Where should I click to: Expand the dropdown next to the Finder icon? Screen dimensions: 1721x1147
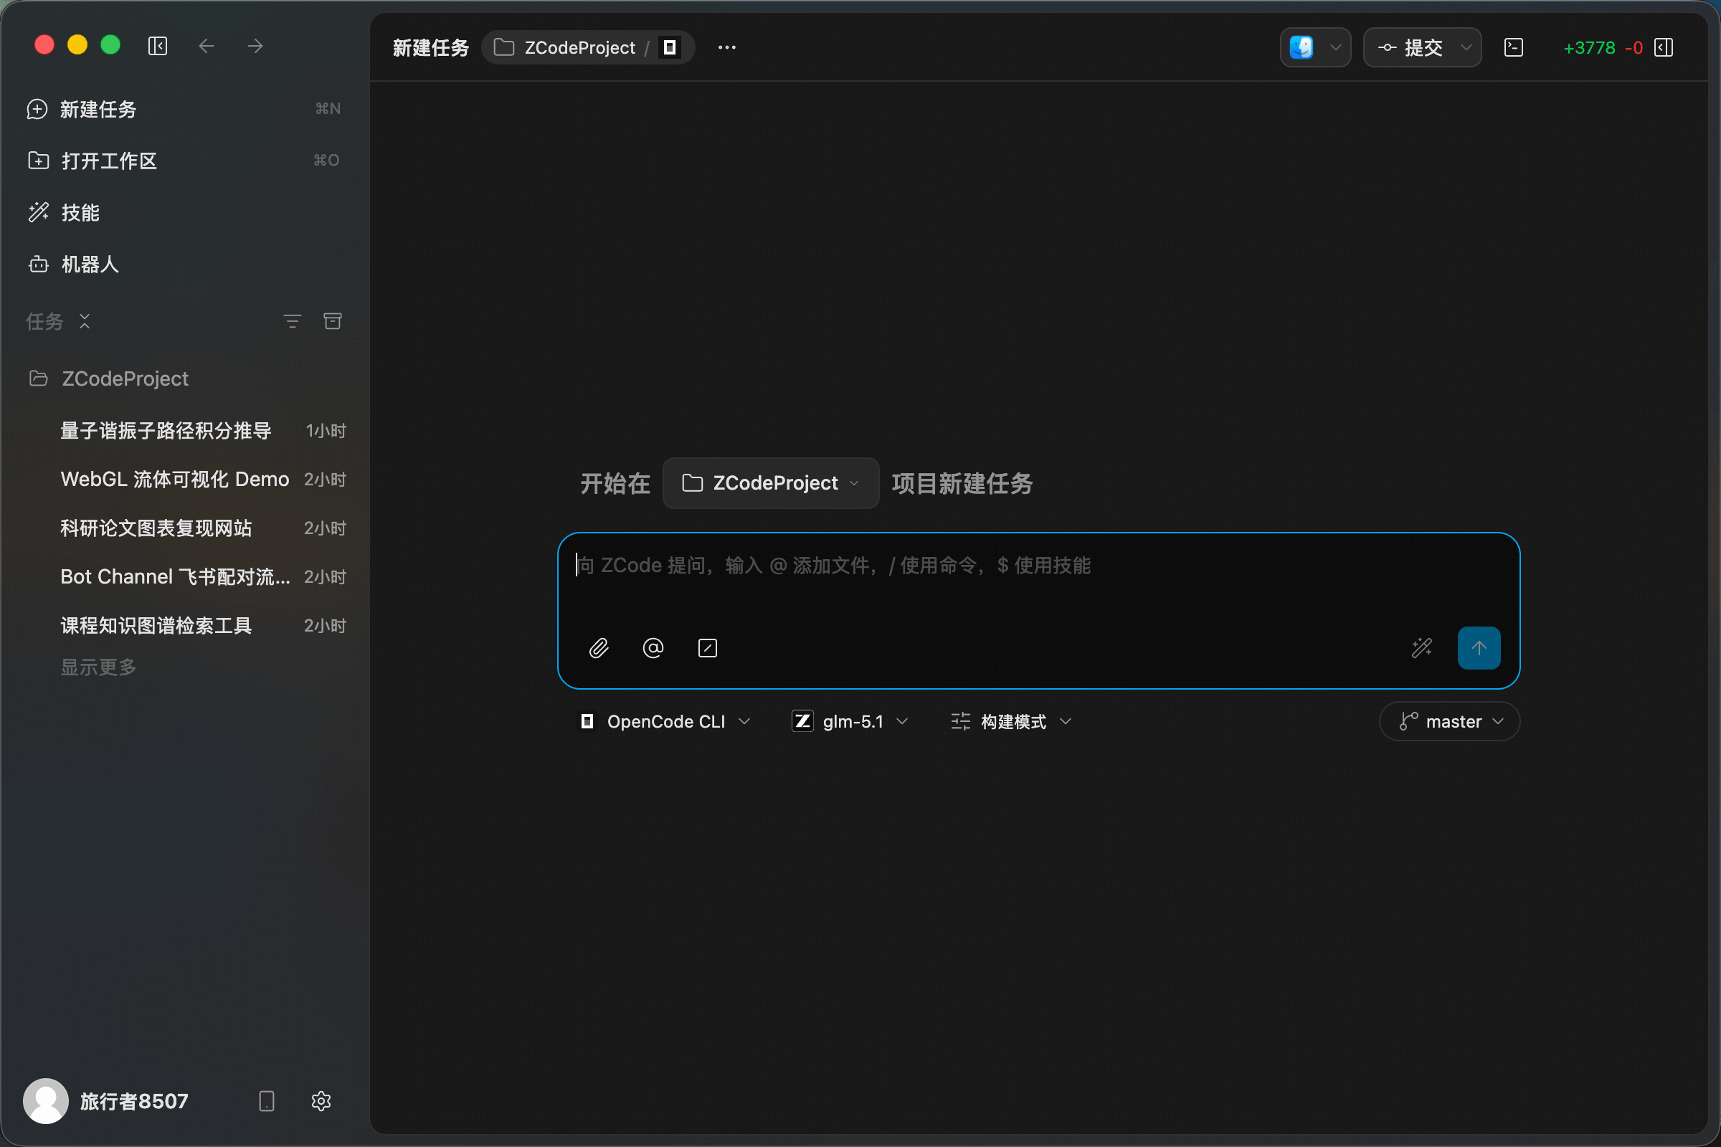coord(1335,47)
